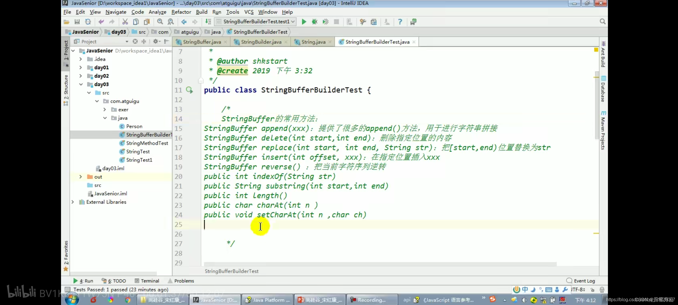Image resolution: width=678 pixels, height=305 pixels.
Task: Click Run with Coverage icon
Action: (325, 22)
